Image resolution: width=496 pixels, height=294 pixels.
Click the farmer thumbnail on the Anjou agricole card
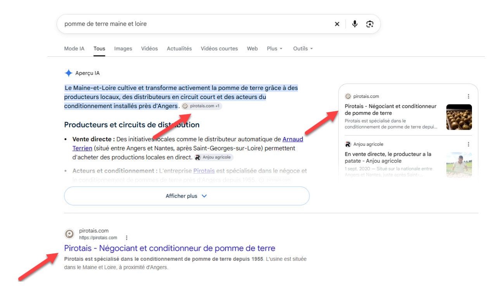click(x=459, y=165)
